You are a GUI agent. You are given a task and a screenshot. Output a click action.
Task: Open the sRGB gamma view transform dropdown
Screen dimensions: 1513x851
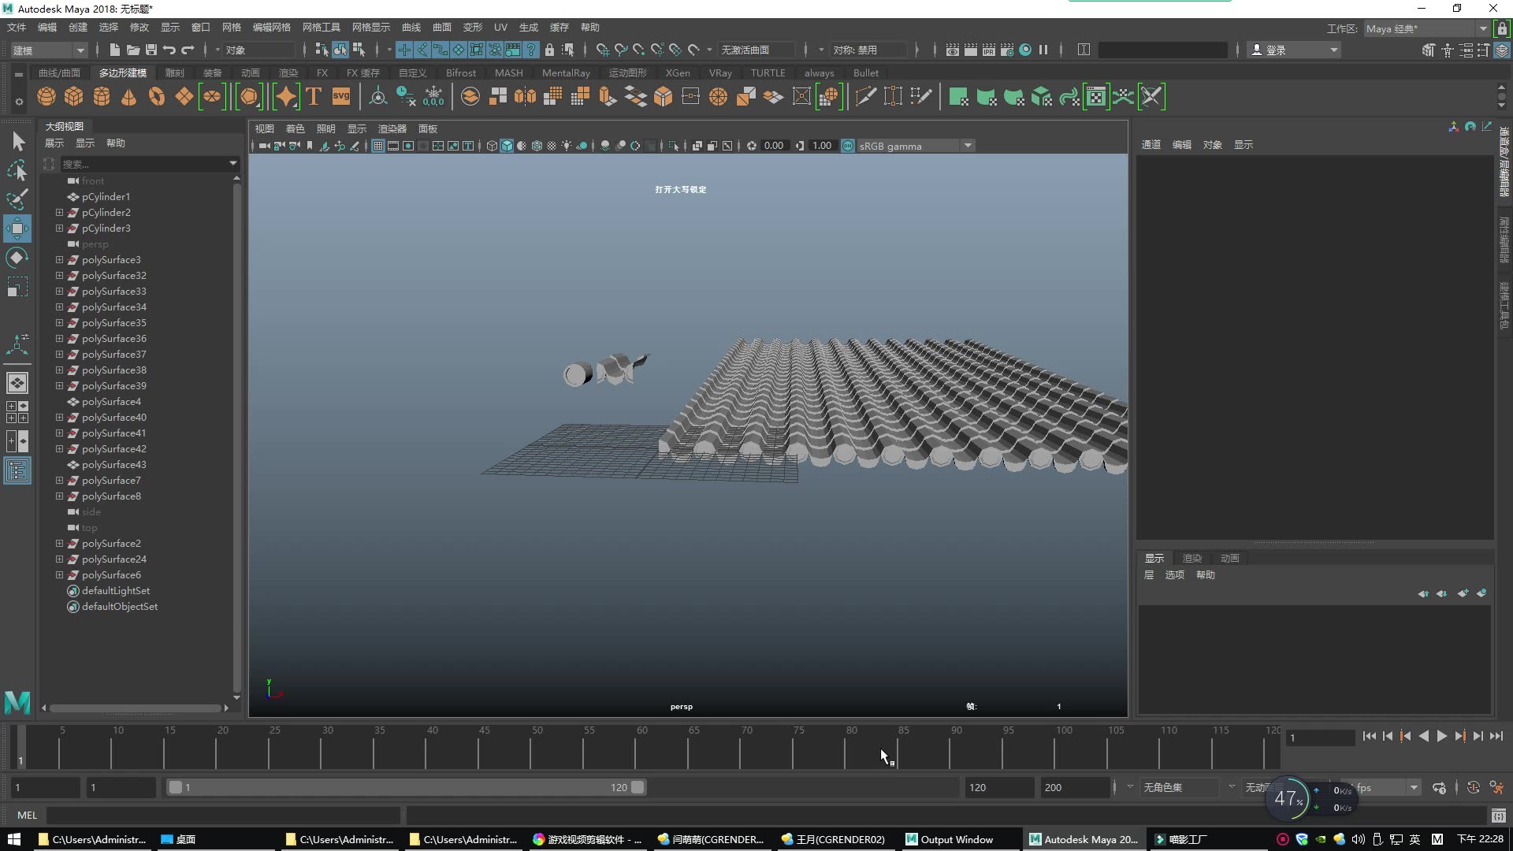[968, 146]
